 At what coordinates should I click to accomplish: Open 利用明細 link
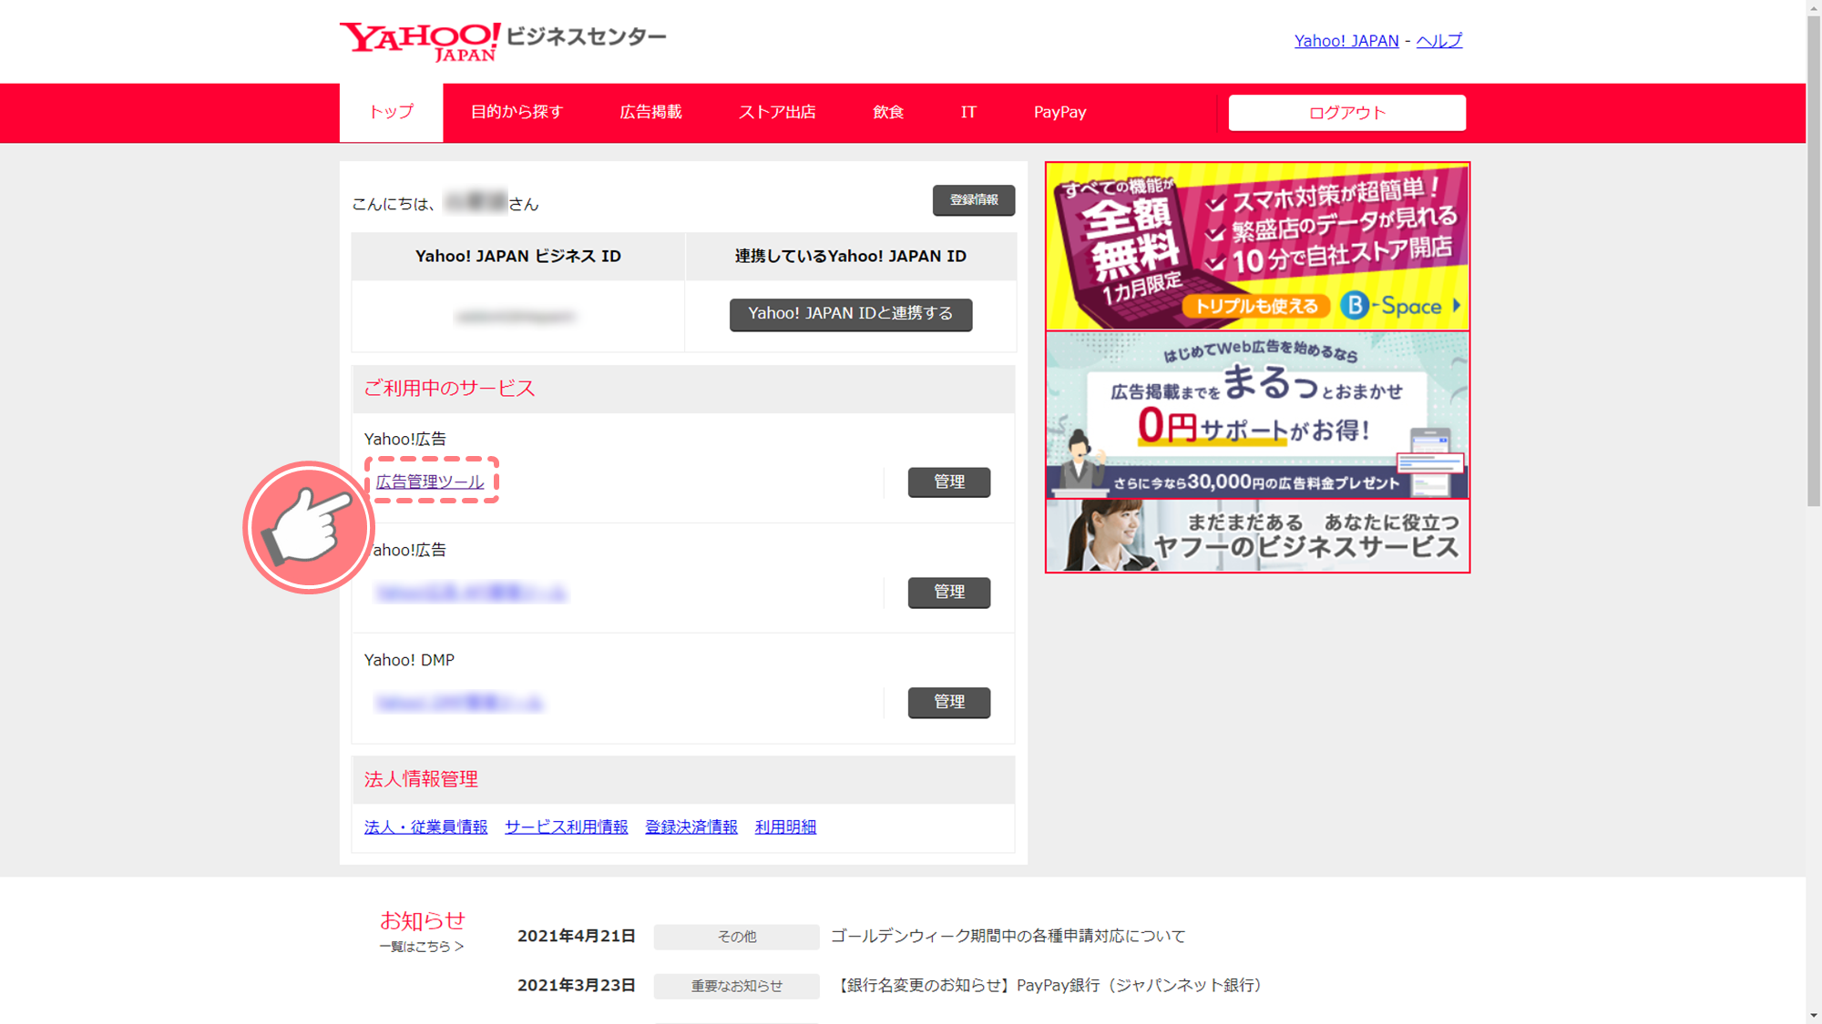pos(785,826)
